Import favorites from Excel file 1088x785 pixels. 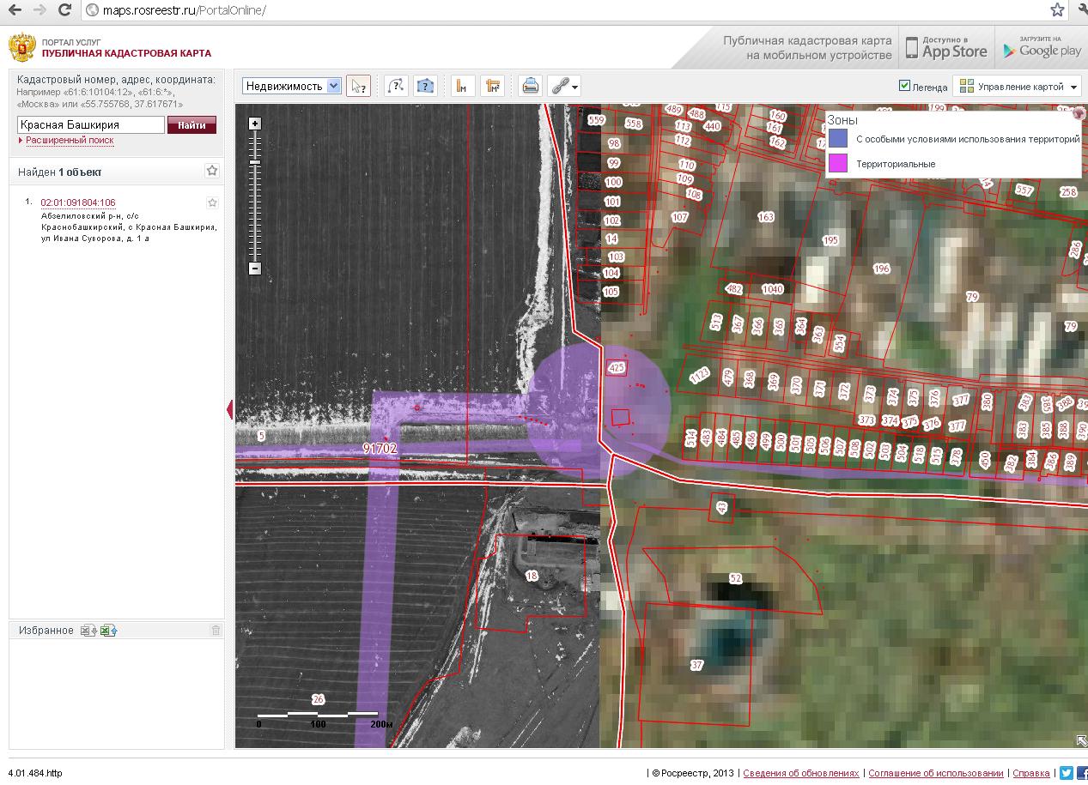[x=108, y=631]
